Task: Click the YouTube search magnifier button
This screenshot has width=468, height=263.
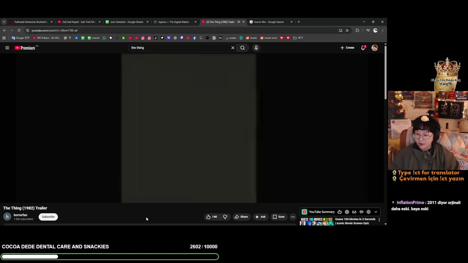Action: pyautogui.click(x=242, y=48)
